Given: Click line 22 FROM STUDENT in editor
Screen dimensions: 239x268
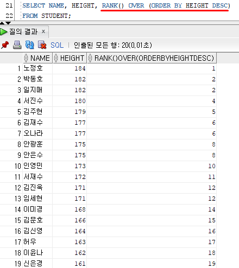Looking at the screenshot, I should coord(47,16).
